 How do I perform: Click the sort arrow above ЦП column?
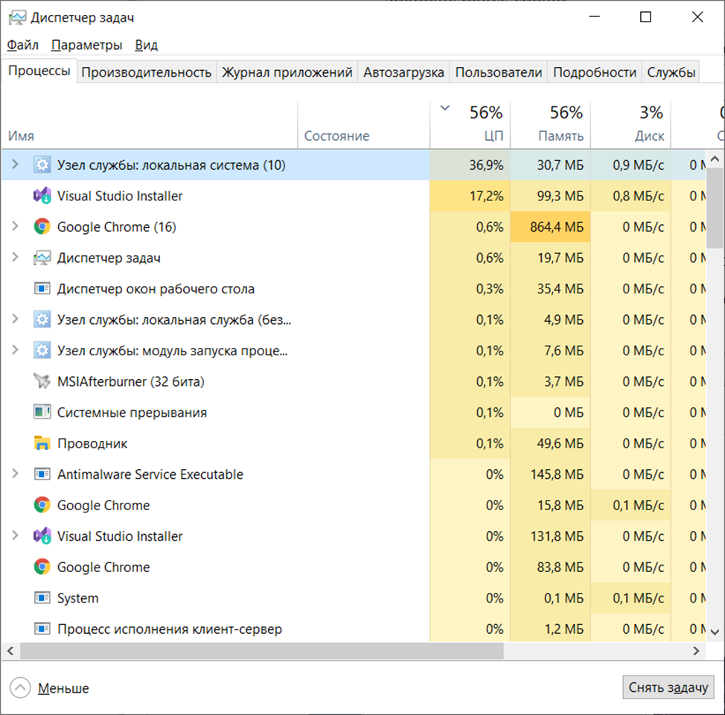click(444, 108)
